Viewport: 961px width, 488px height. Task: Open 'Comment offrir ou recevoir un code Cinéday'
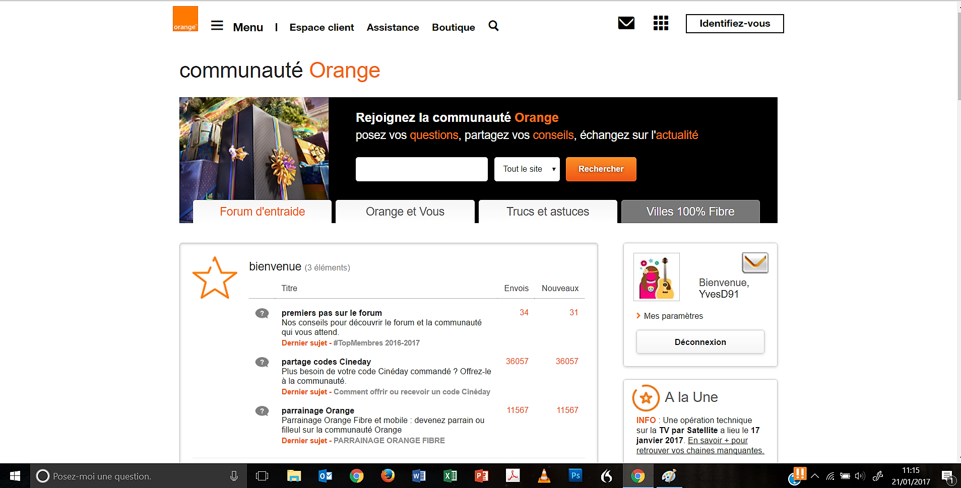pyautogui.click(x=412, y=392)
